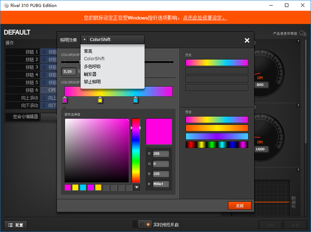Apply the rainbow gradient from history
This screenshot has width=311, height=232.
[x=217, y=63]
